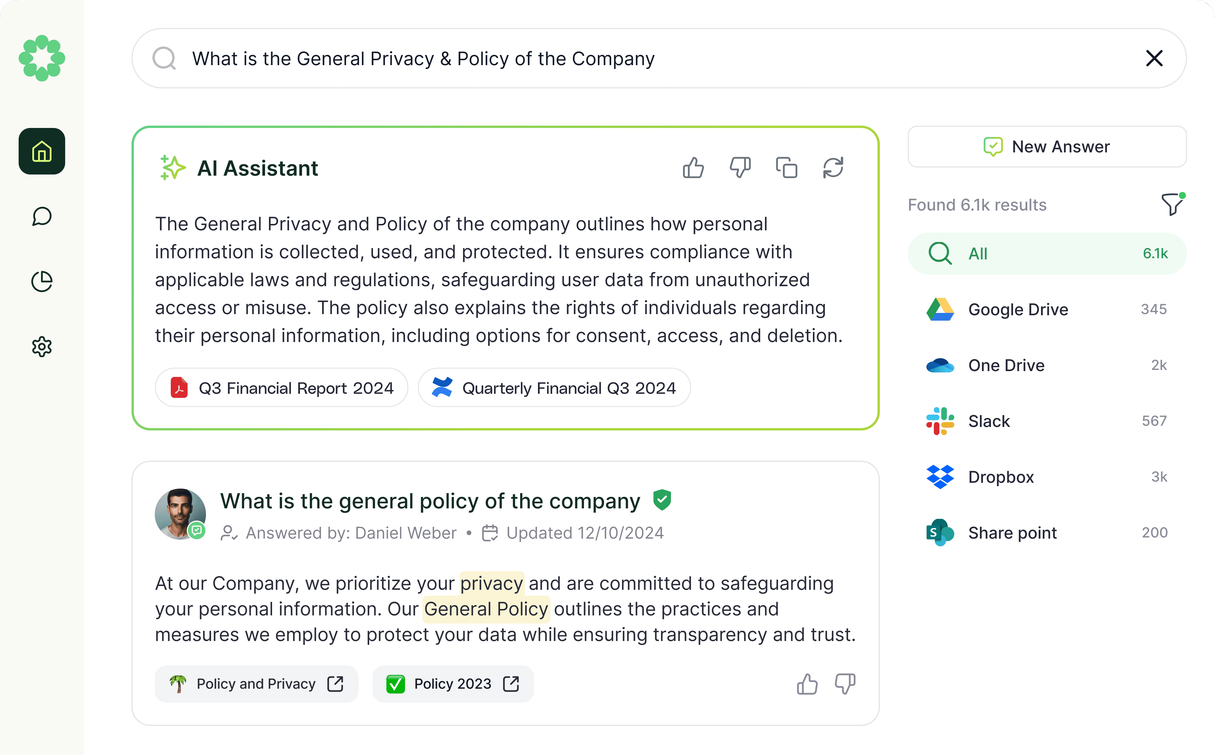This screenshot has width=1215, height=755.
Task: Open the results filter funnel icon
Action: 1173,204
